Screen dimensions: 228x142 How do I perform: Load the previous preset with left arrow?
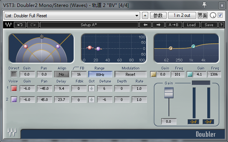[x=145, y=25]
